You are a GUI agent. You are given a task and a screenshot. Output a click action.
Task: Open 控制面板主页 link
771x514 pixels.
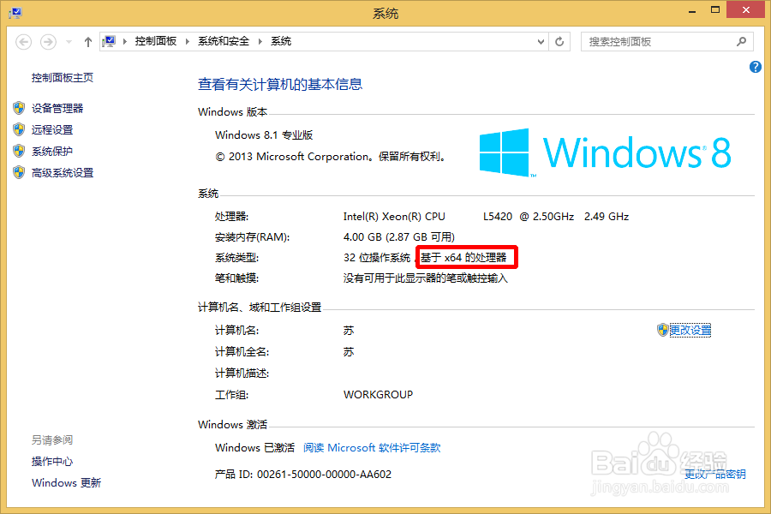point(63,78)
